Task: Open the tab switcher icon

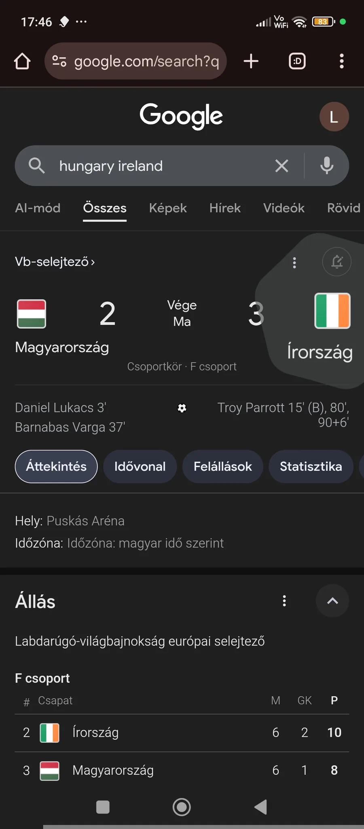Action: pos(297,61)
